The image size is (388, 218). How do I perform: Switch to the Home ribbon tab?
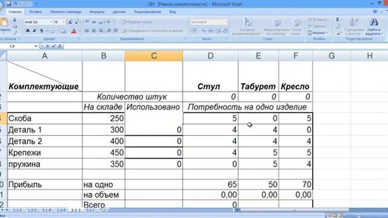tap(15, 12)
